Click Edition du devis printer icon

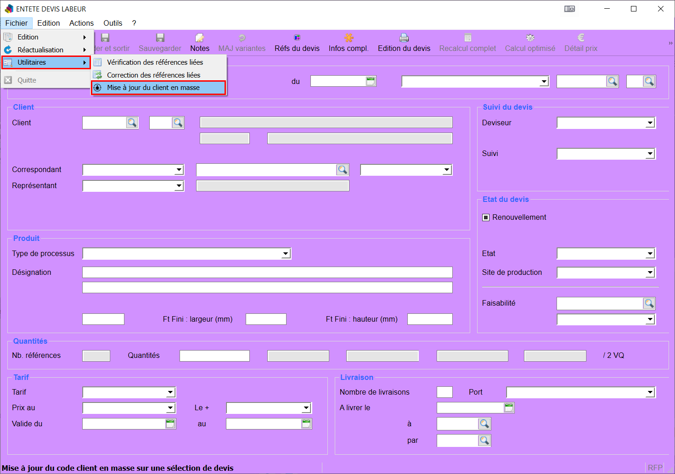[404, 38]
